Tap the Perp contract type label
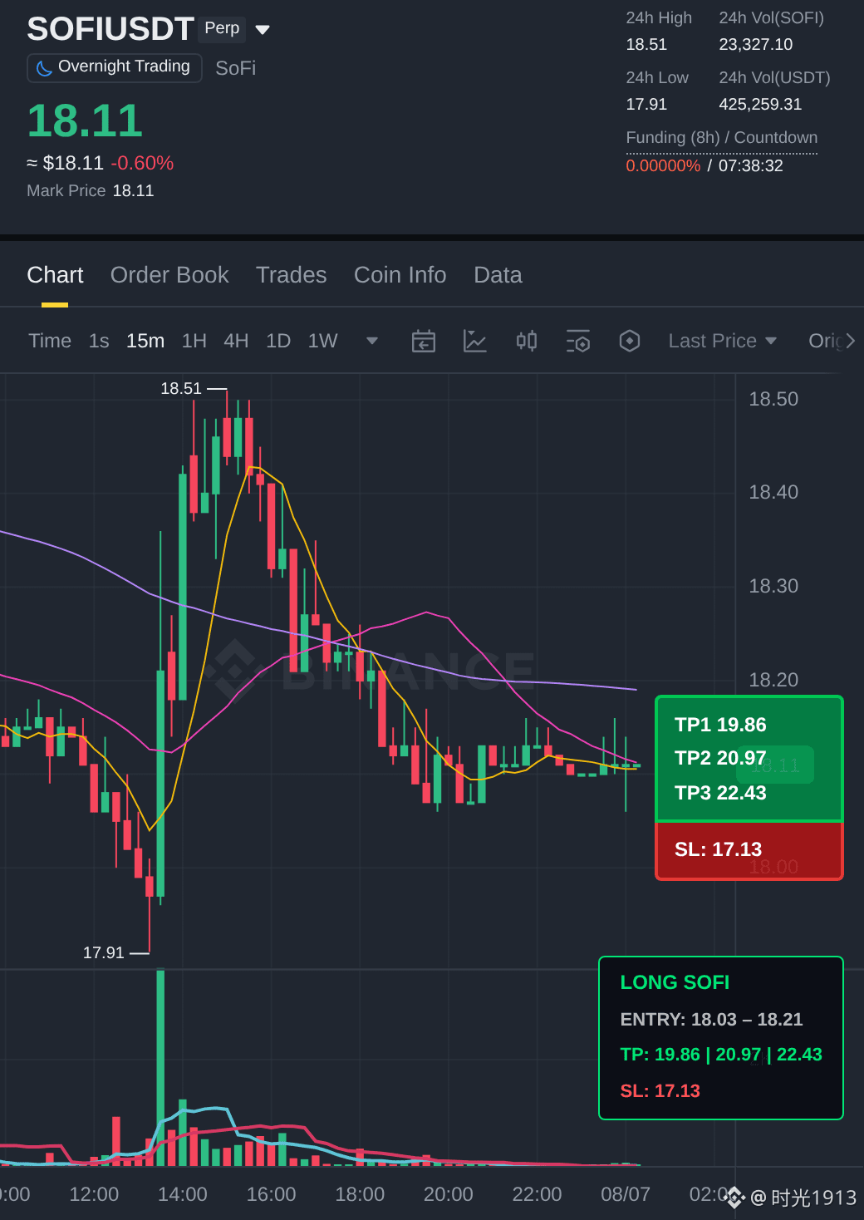864x1220 pixels. coord(222,28)
